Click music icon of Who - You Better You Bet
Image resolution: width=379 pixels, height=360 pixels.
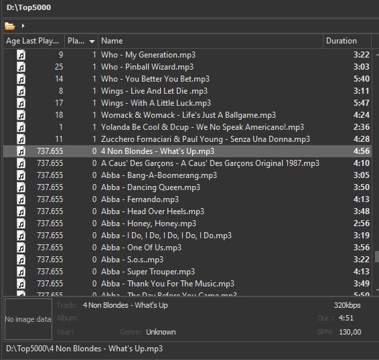pyautogui.click(x=21, y=79)
